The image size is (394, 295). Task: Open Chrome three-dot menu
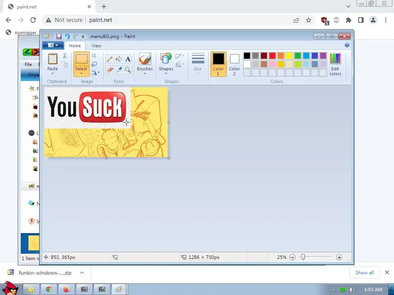click(x=386, y=20)
